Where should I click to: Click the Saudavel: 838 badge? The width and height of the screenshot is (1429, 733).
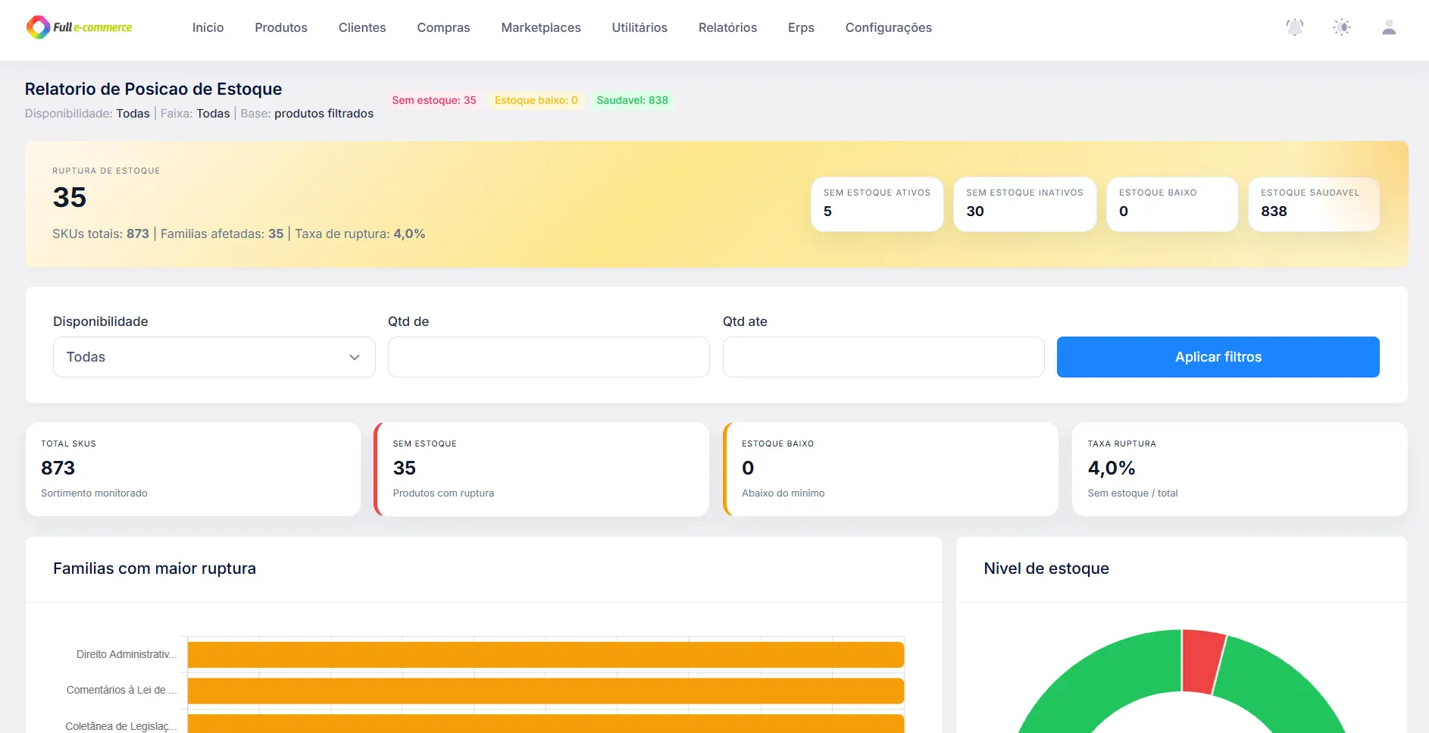click(632, 100)
